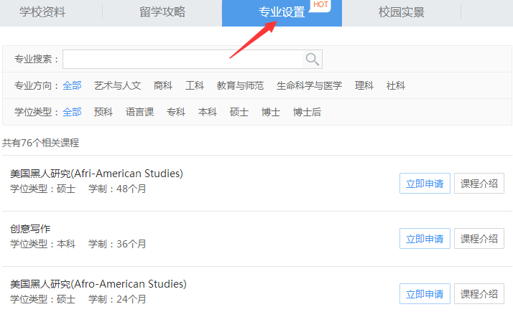Click 学制：36个月 text
Image resolution: width=513 pixels, height=312 pixels.
[x=117, y=244]
